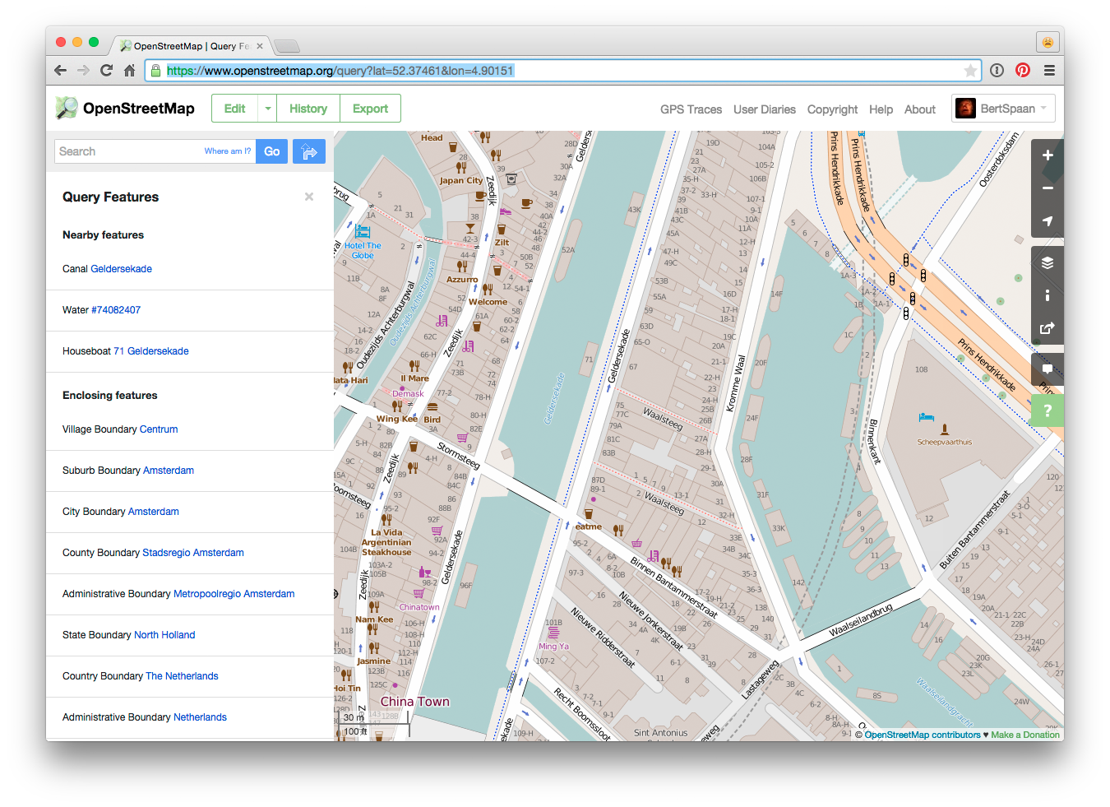Go forward in browser history
The width and height of the screenshot is (1110, 807).
(x=83, y=71)
